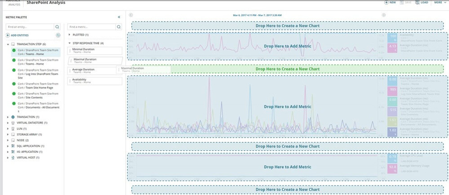Click the SQL: Application entity type icon
This screenshot has height=195, width=449.
click(x=13, y=146)
